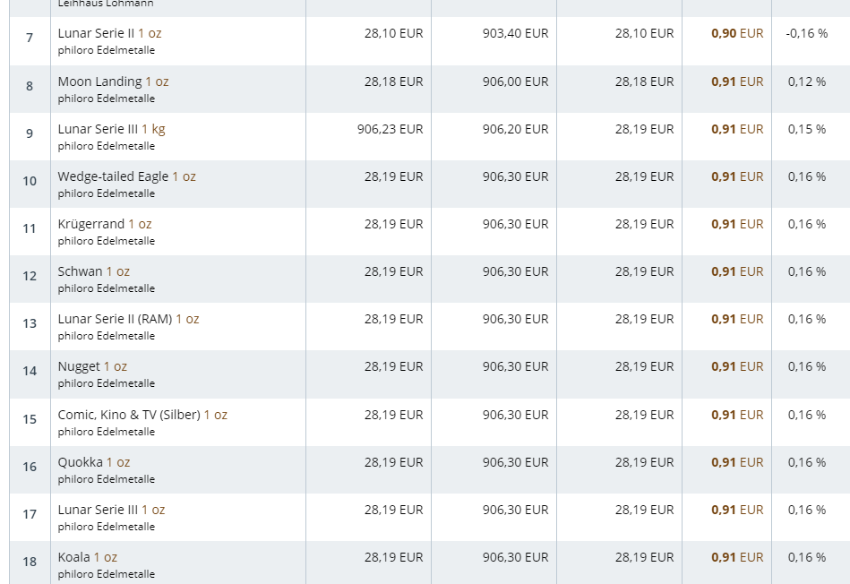Select the Wedge-tailed Eagle 1 oz link
The height and width of the screenshot is (584, 850).
tap(126, 176)
